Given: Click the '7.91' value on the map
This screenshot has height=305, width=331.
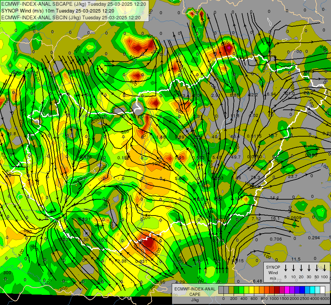Looking at the screenshot, I should click(x=180, y=158).
